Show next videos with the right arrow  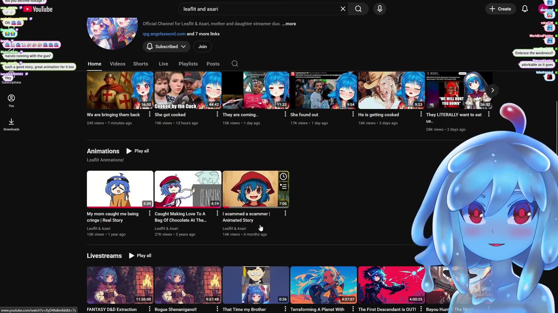click(x=492, y=90)
